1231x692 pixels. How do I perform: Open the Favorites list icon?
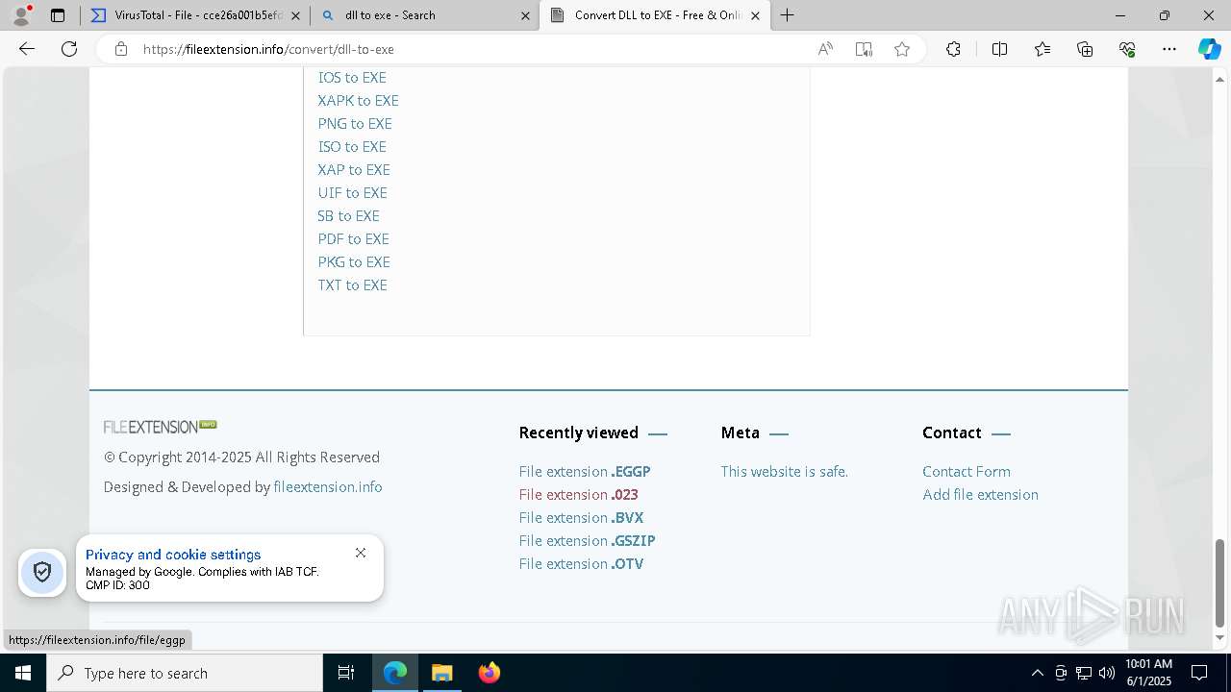(x=1043, y=49)
